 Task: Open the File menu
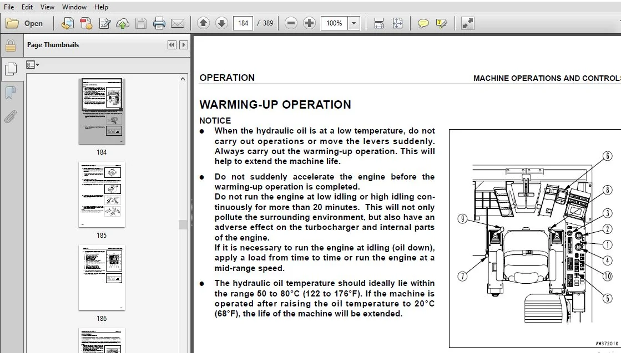9,7
